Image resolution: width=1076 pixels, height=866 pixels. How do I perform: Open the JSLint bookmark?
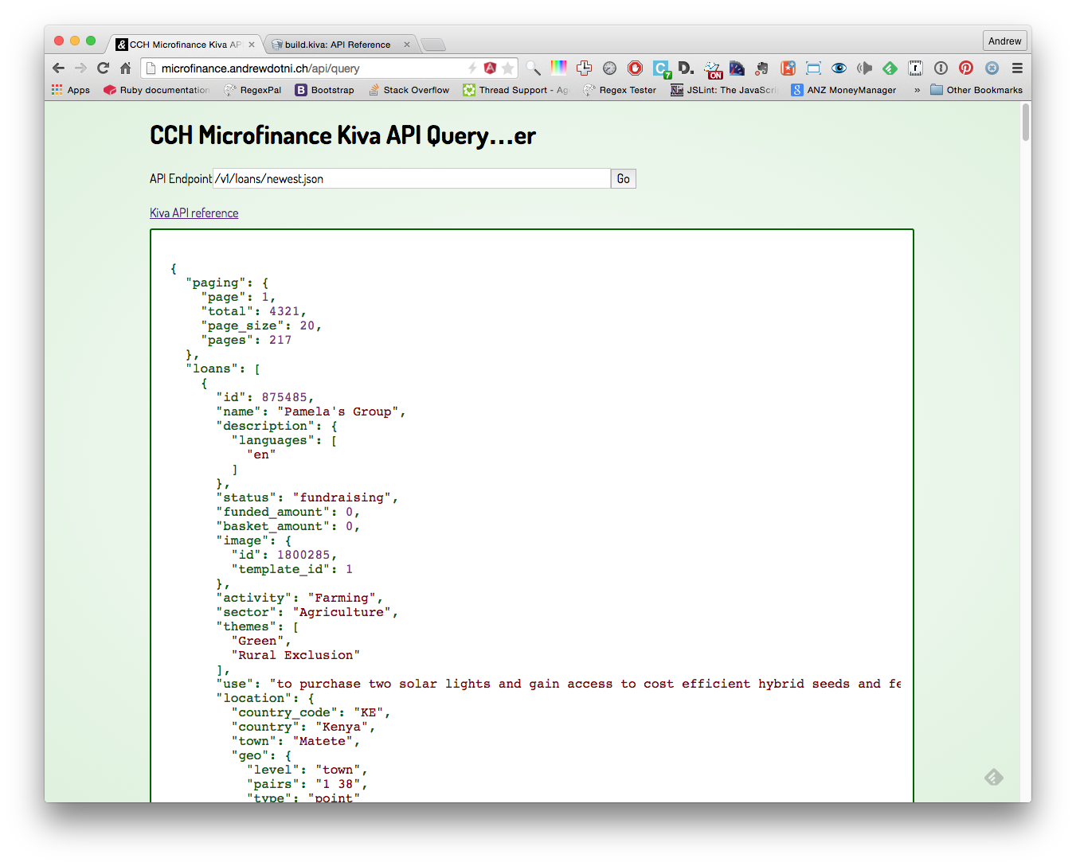724,90
